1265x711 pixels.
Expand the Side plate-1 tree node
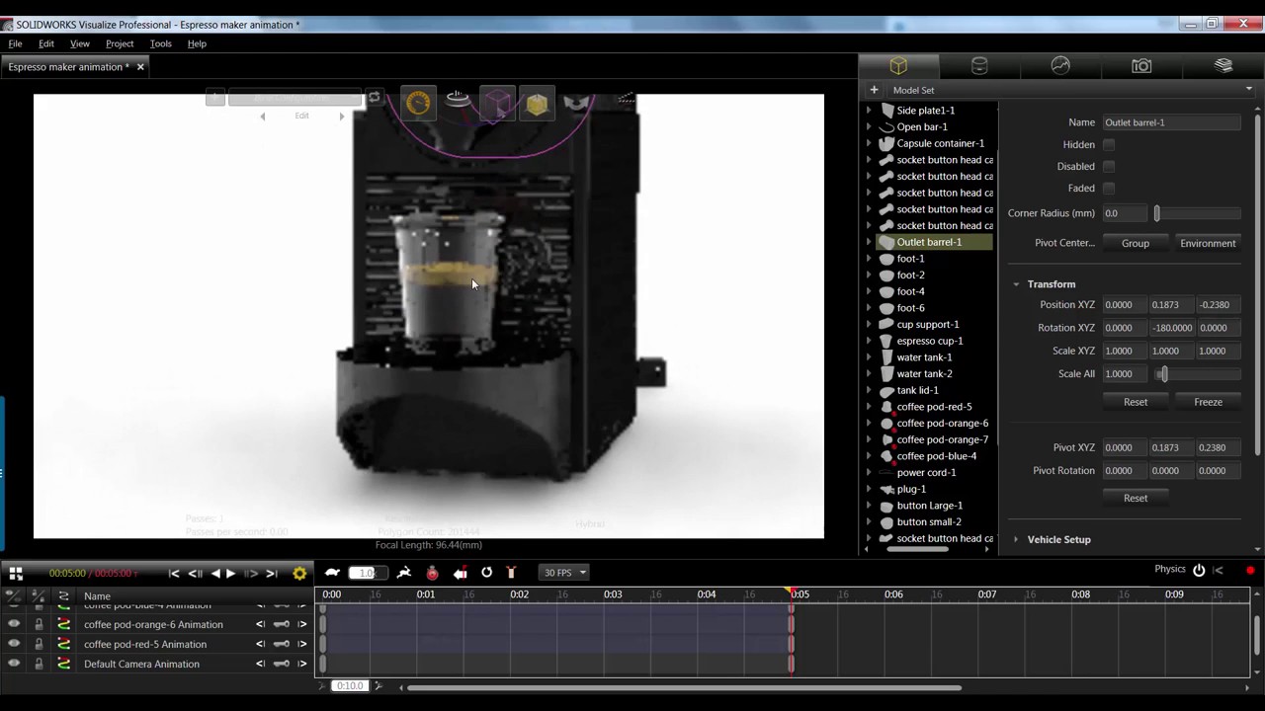click(x=869, y=111)
